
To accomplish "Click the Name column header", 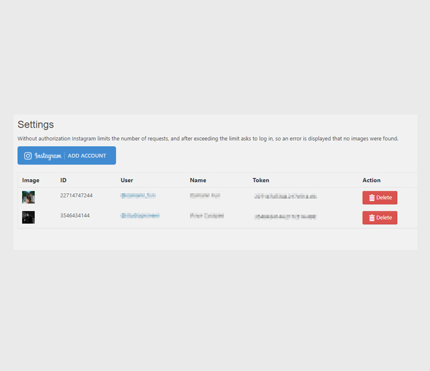I will pyautogui.click(x=198, y=180).
